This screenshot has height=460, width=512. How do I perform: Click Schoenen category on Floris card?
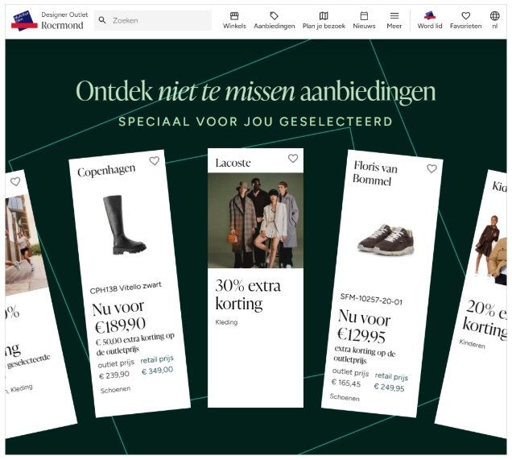click(345, 397)
